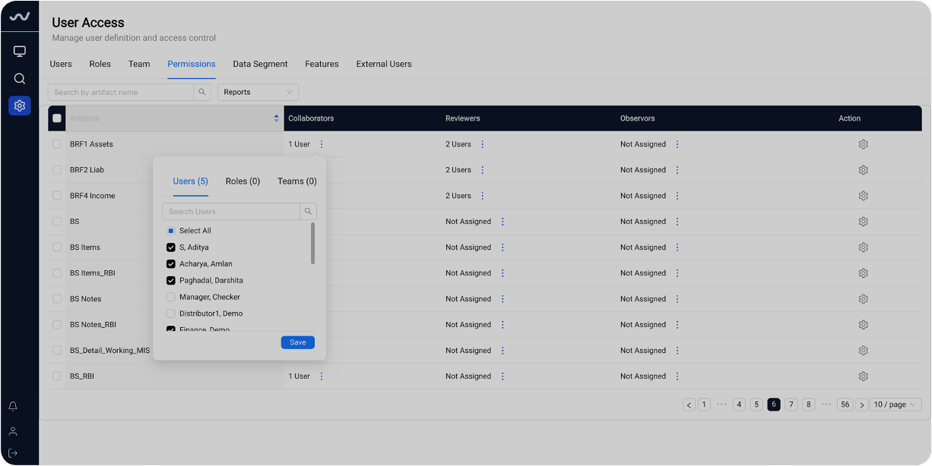Uncheck user Acharya, Amlan

(x=171, y=264)
